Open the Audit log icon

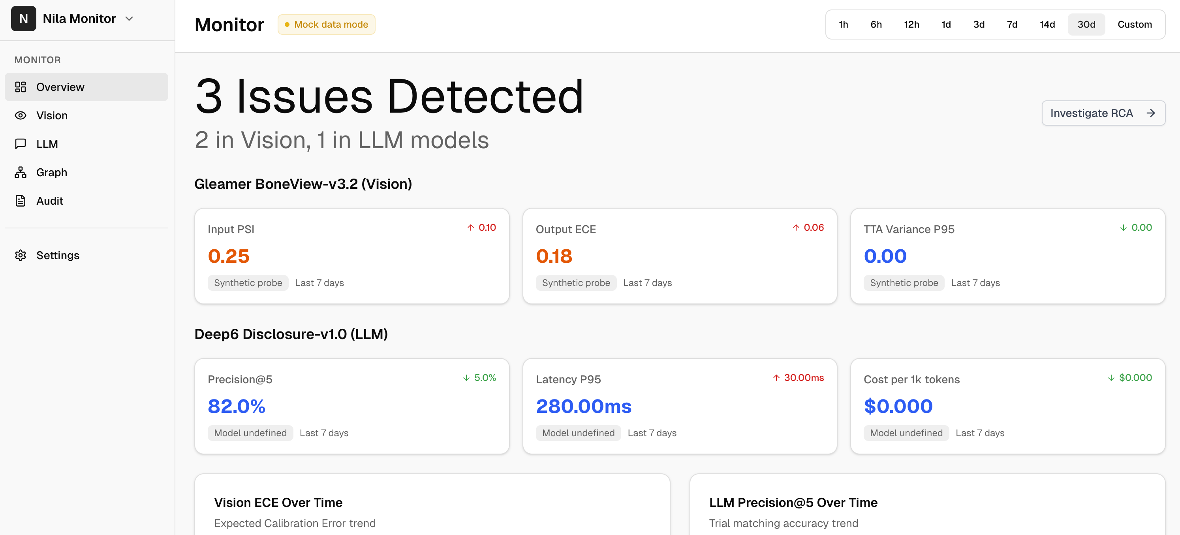point(21,201)
